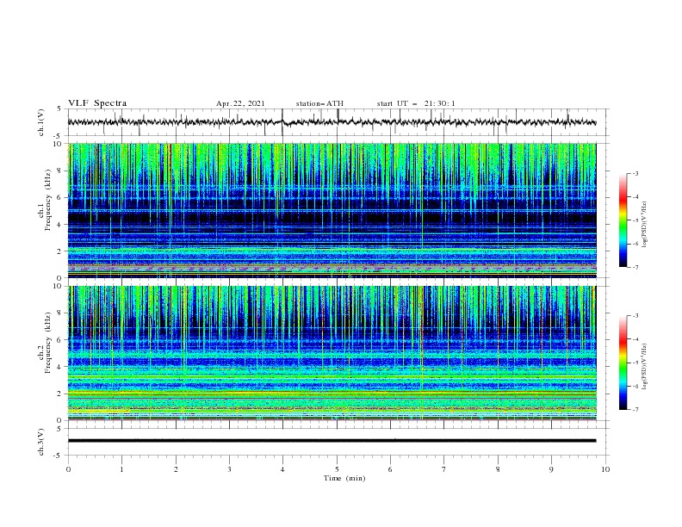Click time axis tick label "7"
The image size is (682, 527).
(444, 469)
